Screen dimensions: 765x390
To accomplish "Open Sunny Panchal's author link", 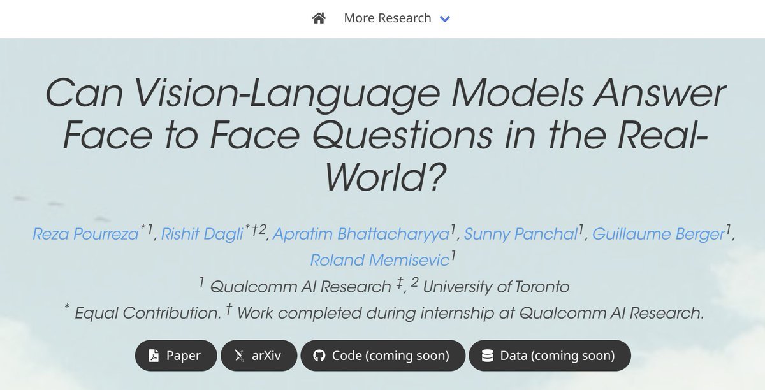I will pos(521,234).
